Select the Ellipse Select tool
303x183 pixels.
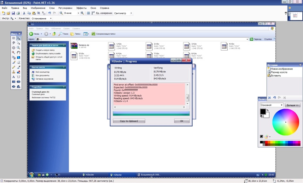[14, 48]
